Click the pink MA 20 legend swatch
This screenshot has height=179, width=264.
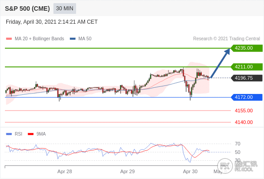pyautogui.click(x=9, y=39)
